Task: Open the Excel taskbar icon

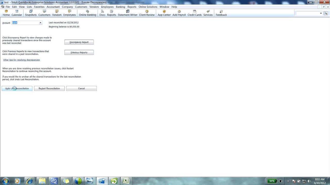Action: pos(126,181)
